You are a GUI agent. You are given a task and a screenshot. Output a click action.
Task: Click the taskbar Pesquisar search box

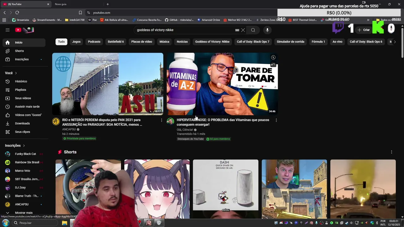(35, 223)
